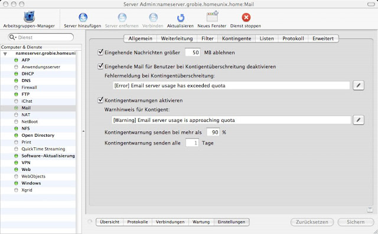Viewport: 378px width, 234px height.
Task: Click the NAT status indicator
Action: (x=16, y=115)
